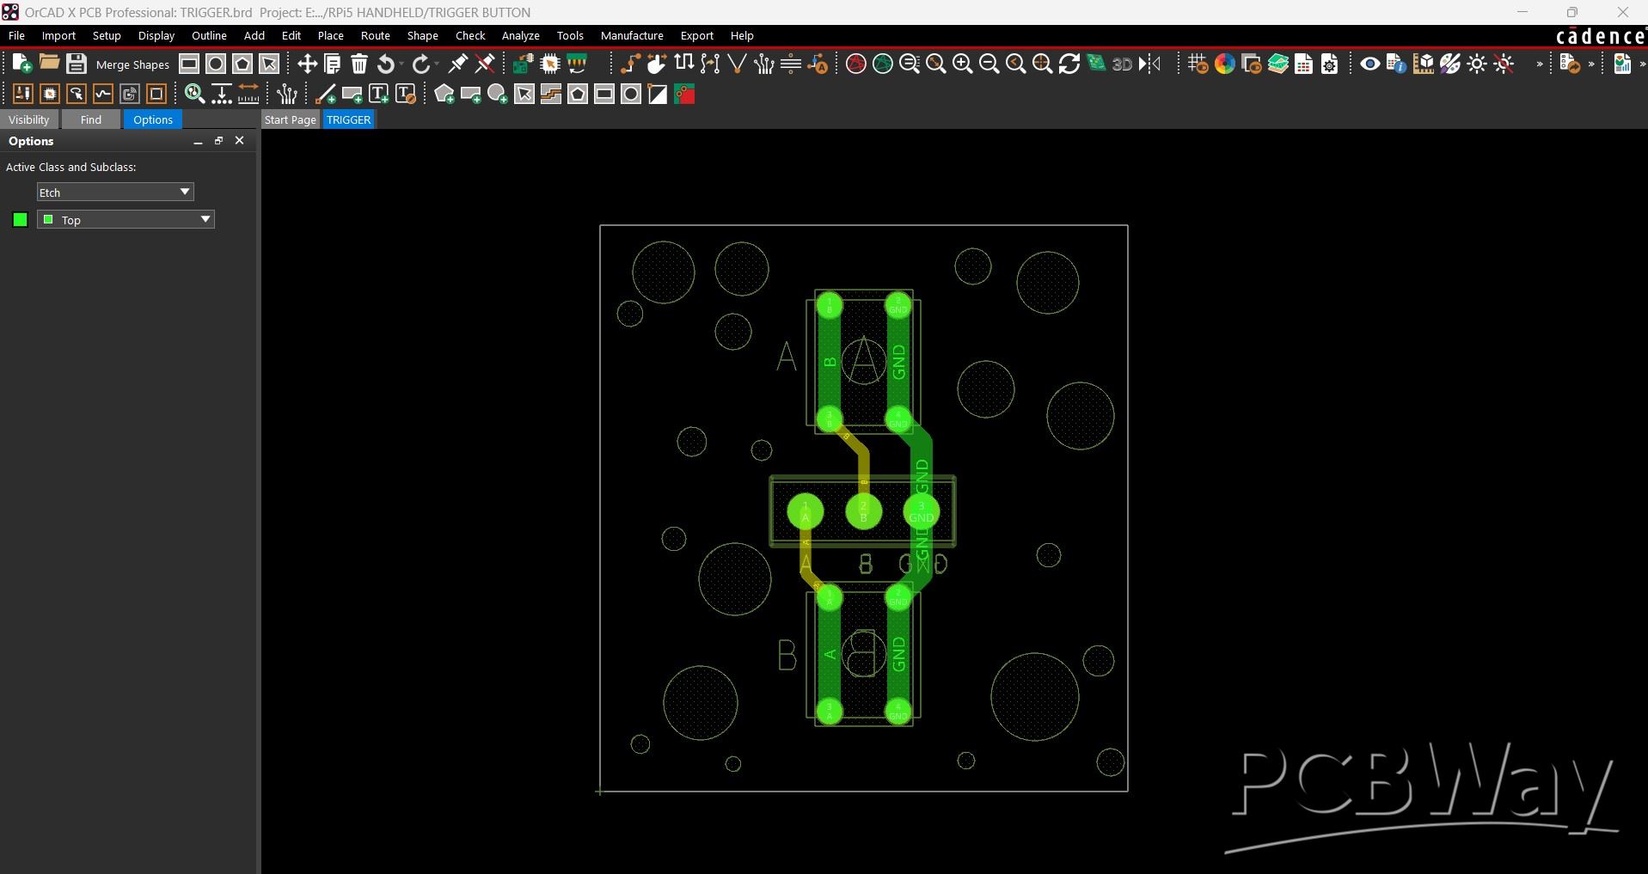Open the Start Page tab
Viewport: 1648px width, 874px height.
(x=290, y=119)
